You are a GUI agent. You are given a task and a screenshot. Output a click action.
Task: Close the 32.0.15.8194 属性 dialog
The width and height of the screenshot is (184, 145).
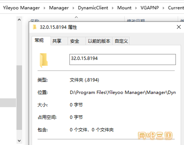tap(179, 27)
